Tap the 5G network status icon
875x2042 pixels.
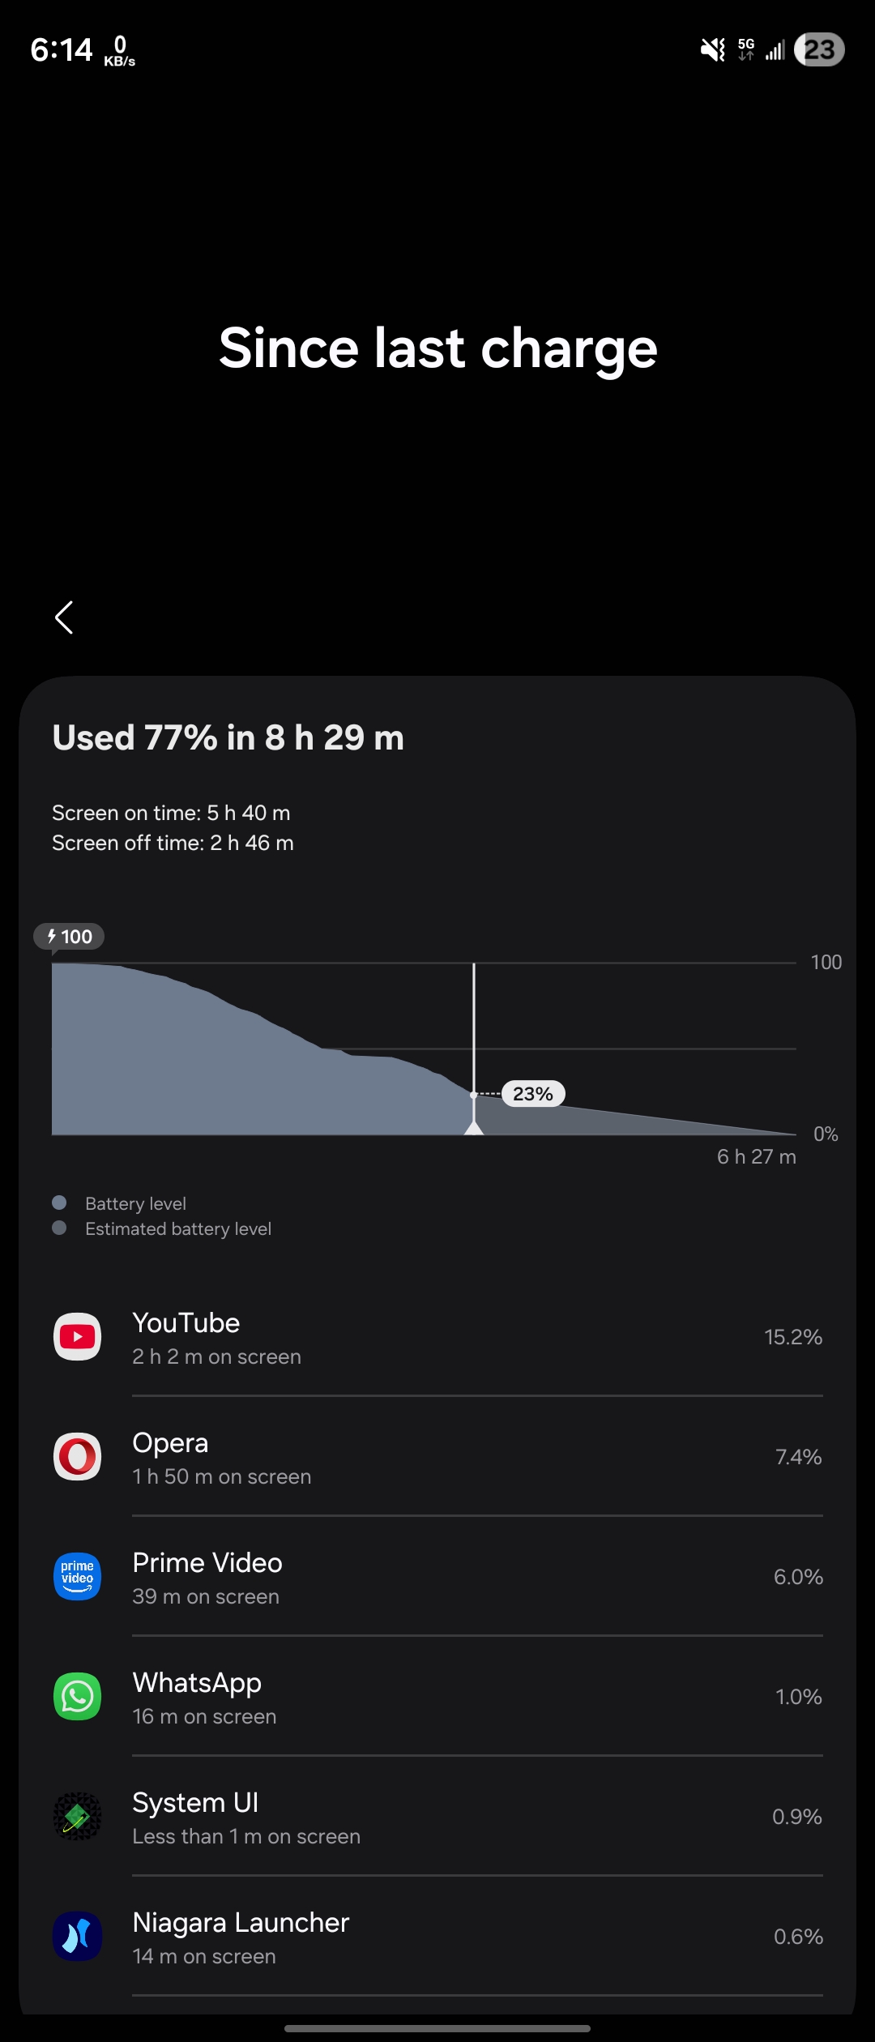coord(746,49)
